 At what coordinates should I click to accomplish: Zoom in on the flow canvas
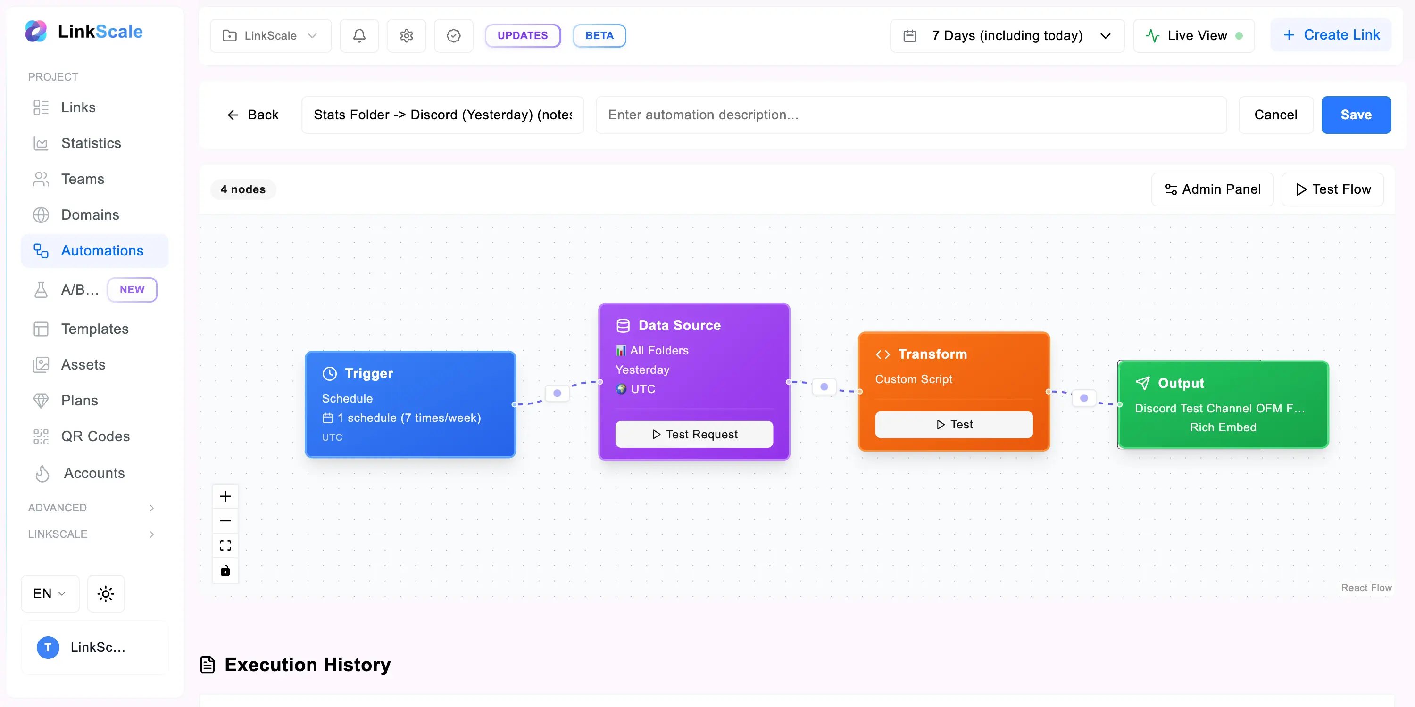(225, 496)
